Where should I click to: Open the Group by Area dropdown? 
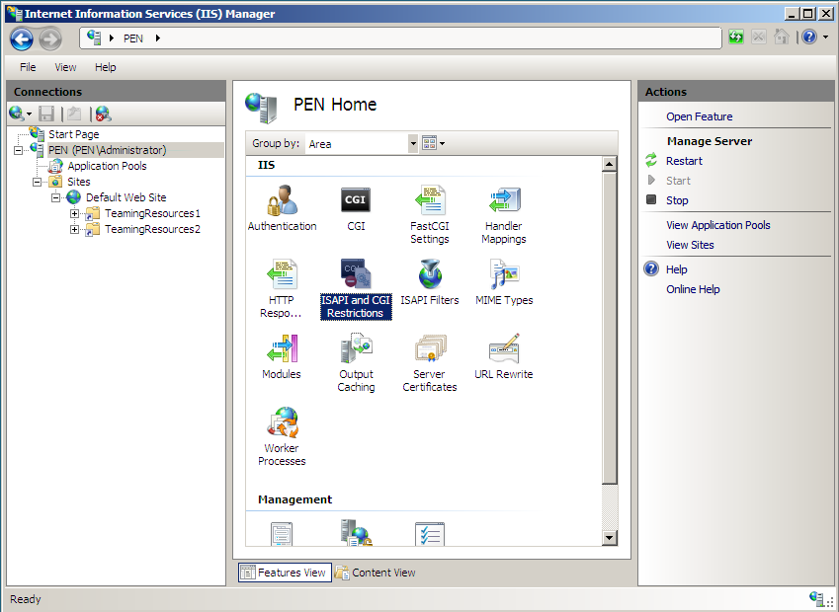click(413, 143)
